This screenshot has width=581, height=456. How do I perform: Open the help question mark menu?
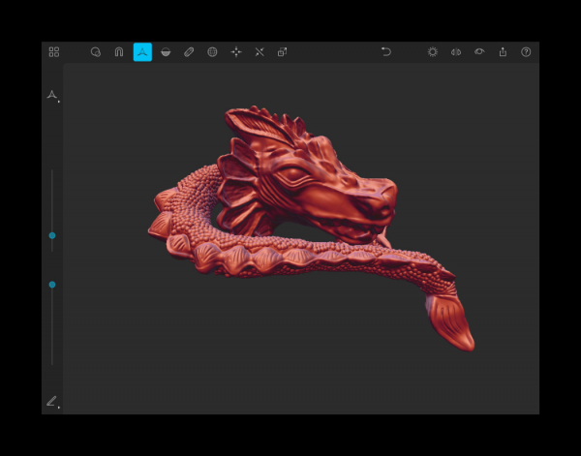point(526,52)
